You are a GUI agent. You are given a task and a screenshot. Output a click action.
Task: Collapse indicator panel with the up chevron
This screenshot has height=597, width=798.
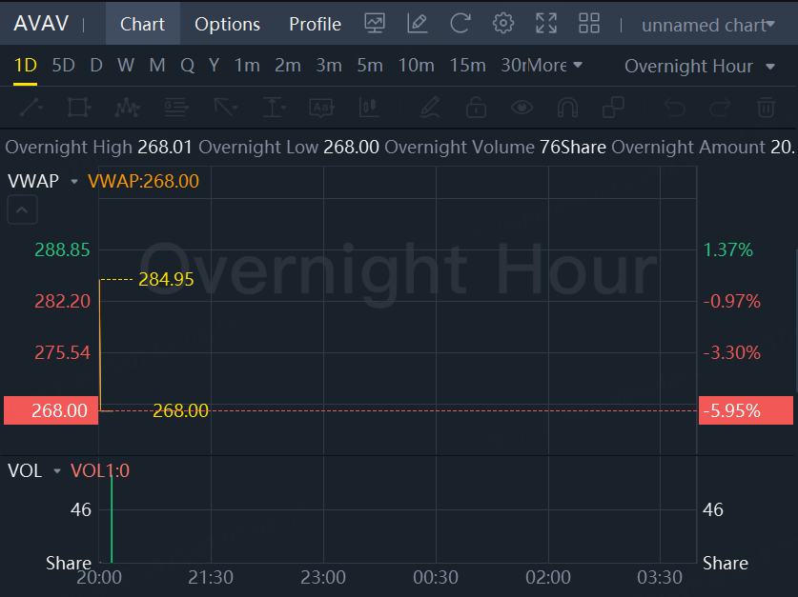[23, 210]
